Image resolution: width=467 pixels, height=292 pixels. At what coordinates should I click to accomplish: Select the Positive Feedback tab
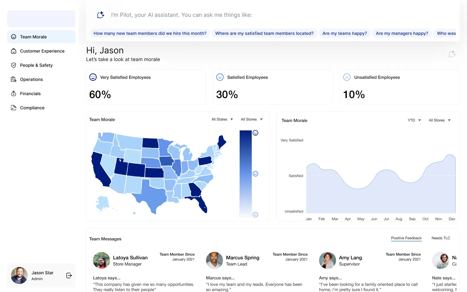pyautogui.click(x=406, y=238)
